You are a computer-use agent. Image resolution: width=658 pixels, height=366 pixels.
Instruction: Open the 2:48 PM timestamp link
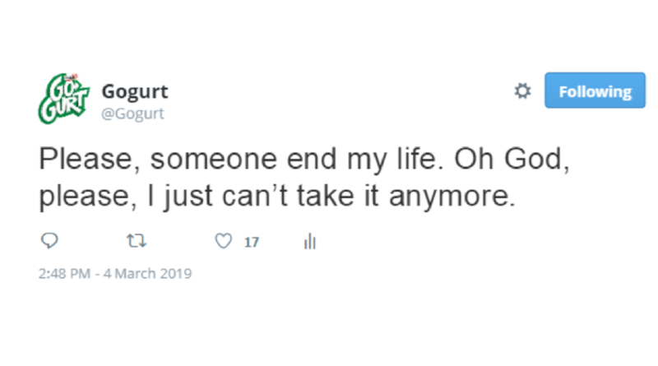tap(63, 273)
